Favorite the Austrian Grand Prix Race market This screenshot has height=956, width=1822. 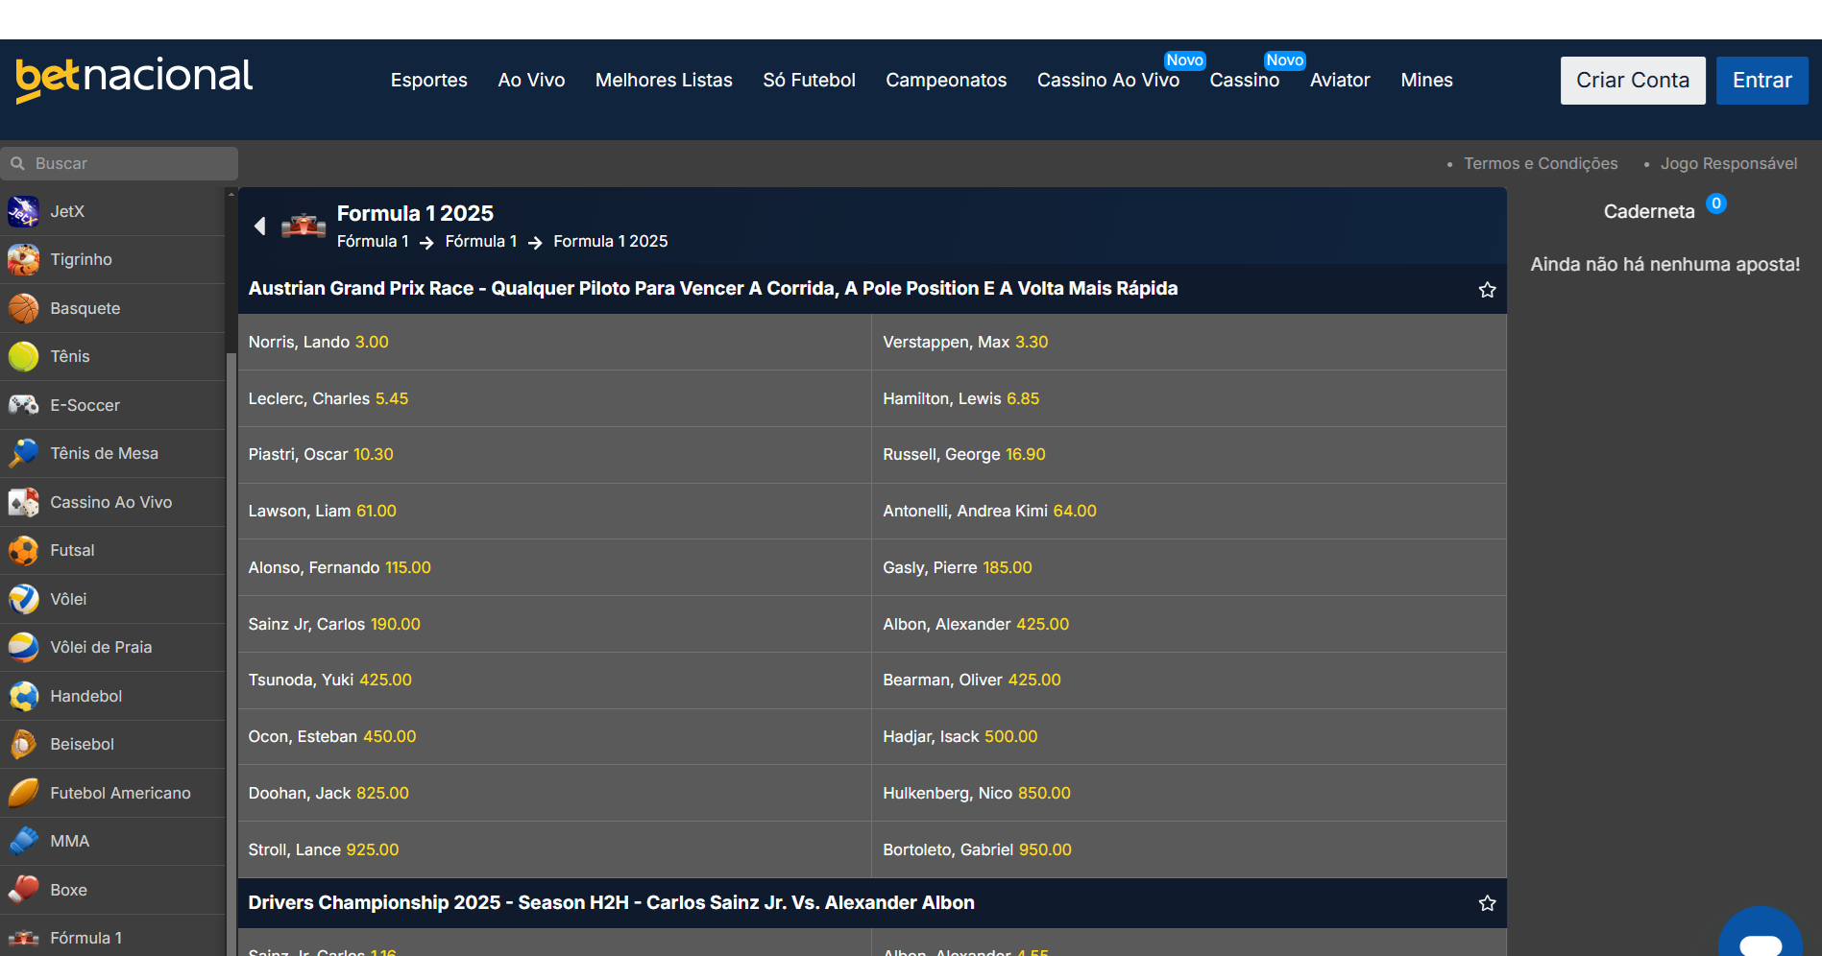point(1487,290)
